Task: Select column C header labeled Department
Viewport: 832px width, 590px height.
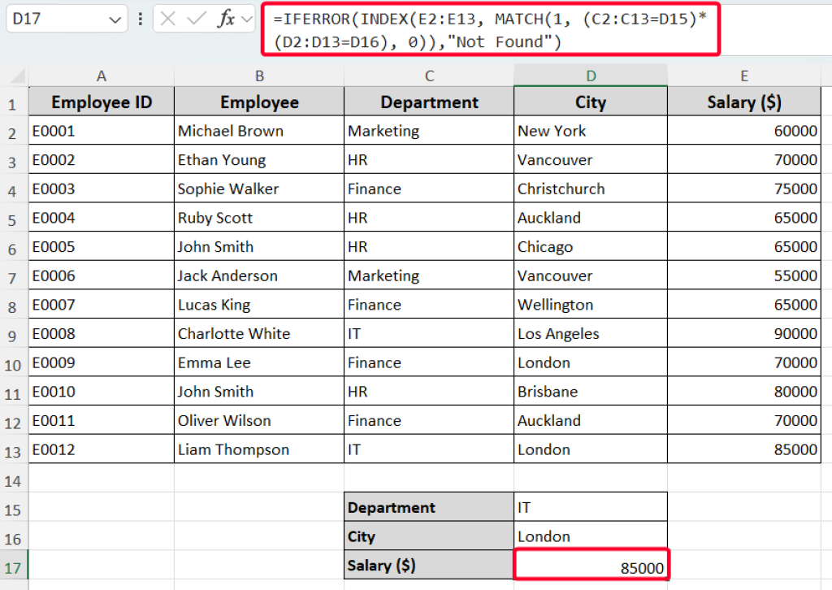Action: point(429,74)
